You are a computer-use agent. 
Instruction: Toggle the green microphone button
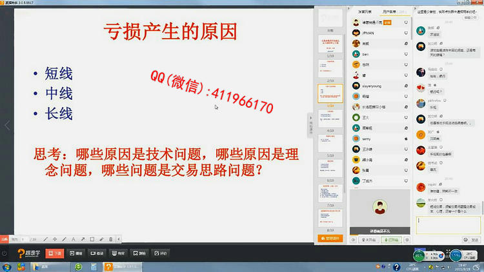pos(392,240)
